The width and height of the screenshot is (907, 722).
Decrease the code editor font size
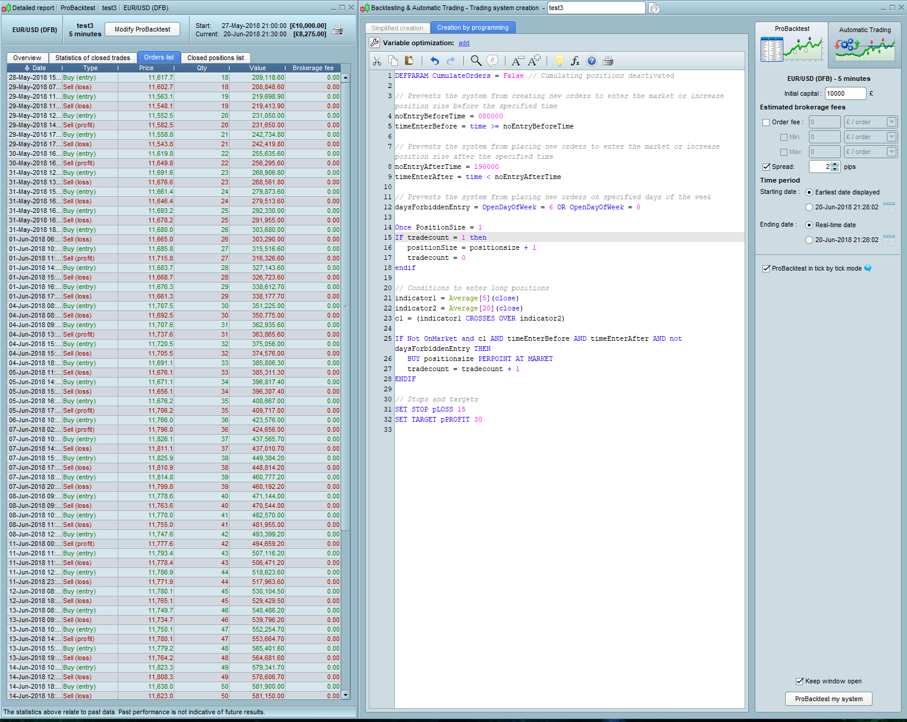517,61
